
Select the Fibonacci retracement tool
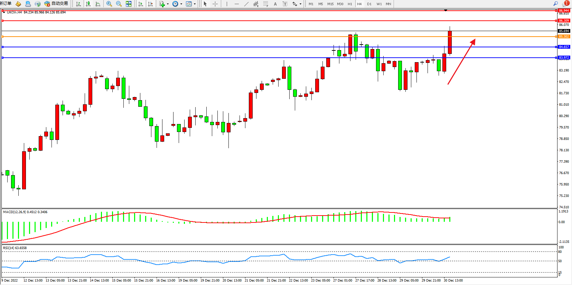(265, 4)
